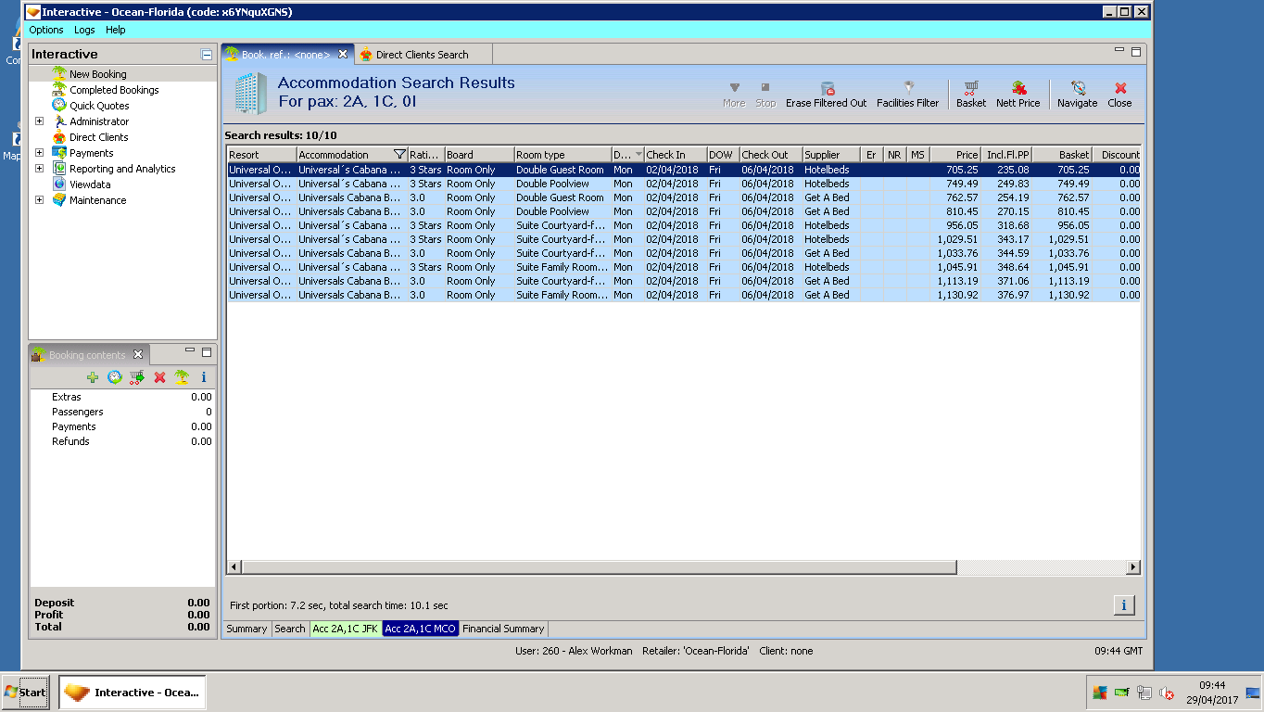
Task: Click the horizontal scrollbar left arrow
Action: coord(234,567)
